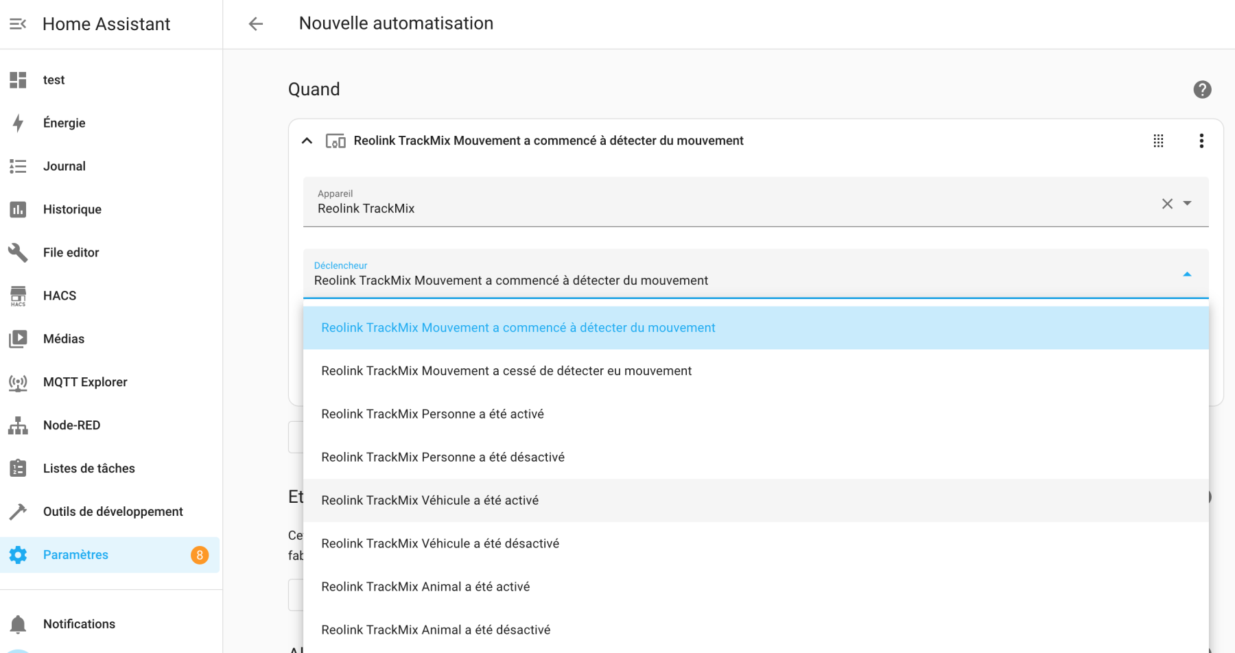Open the Médias panel label
This screenshot has height=653, width=1235.
point(64,340)
